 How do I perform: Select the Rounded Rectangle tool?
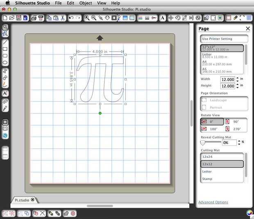coord(5,56)
